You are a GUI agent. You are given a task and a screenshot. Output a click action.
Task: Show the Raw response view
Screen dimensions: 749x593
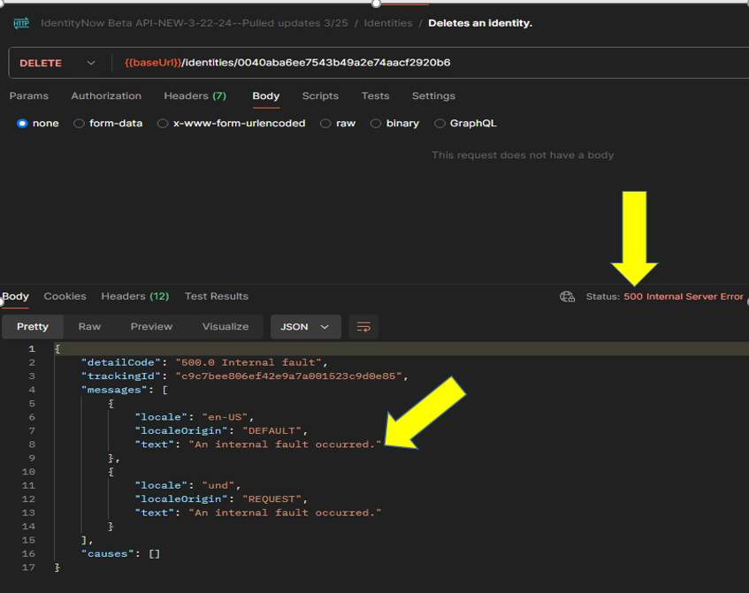click(89, 327)
